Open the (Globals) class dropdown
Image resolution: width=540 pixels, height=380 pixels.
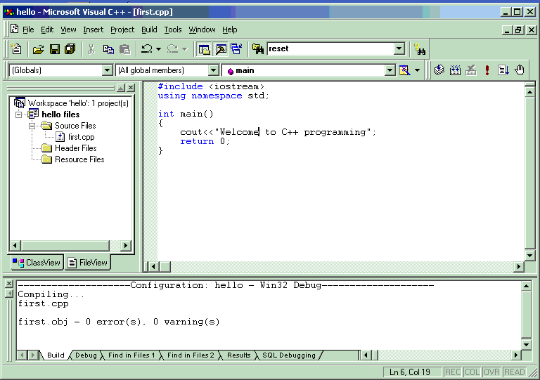pyautogui.click(x=108, y=70)
